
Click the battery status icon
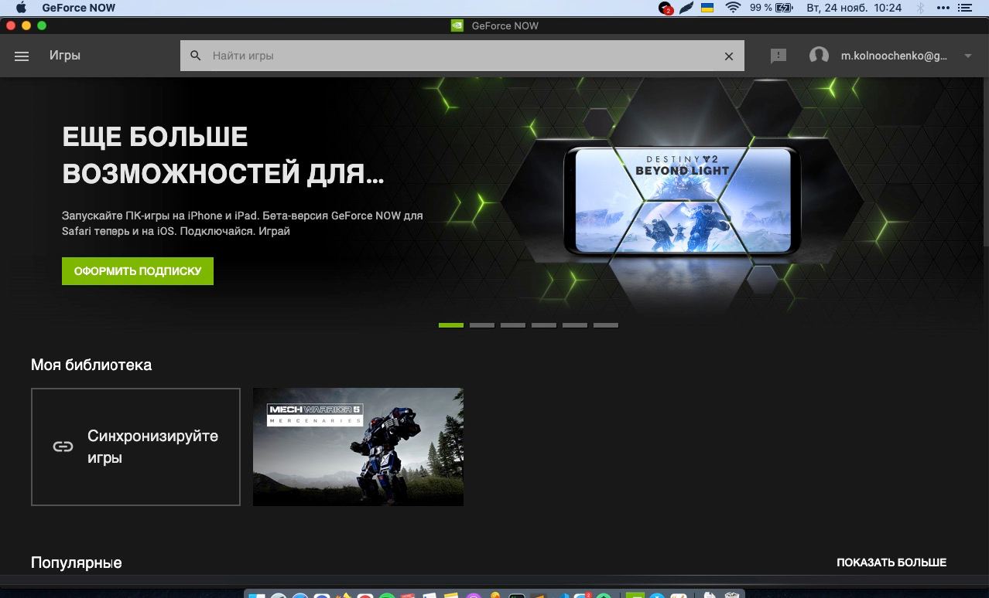pyautogui.click(x=784, y=8)
